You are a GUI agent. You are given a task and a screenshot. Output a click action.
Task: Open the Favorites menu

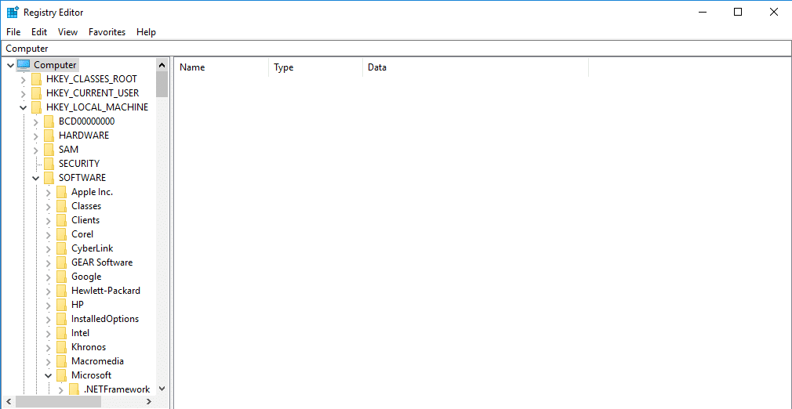tap(107, 32)
